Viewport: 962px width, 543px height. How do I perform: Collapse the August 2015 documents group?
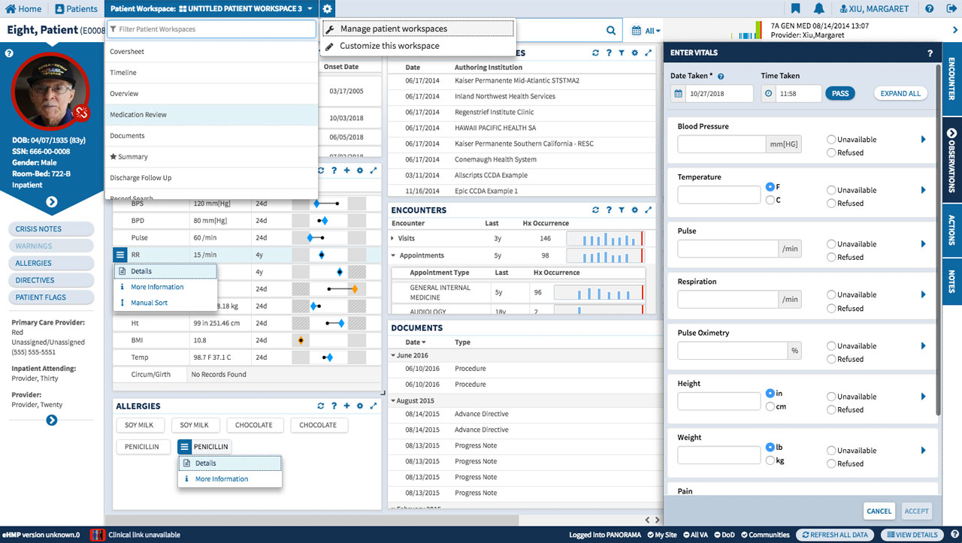393,401
